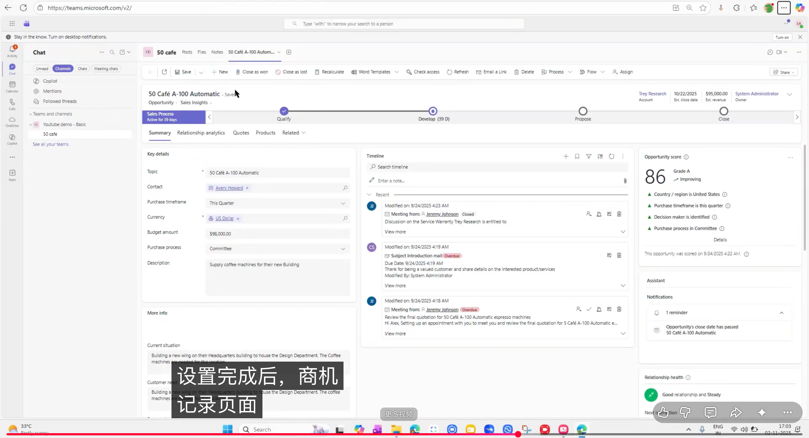This screenshot has height=438, width=809.
Task: Open the Activity feed in Teams sidebar
Action: [12, 51]
